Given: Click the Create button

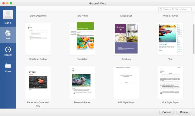Looking at the screenshot, I should coord(184,112).
